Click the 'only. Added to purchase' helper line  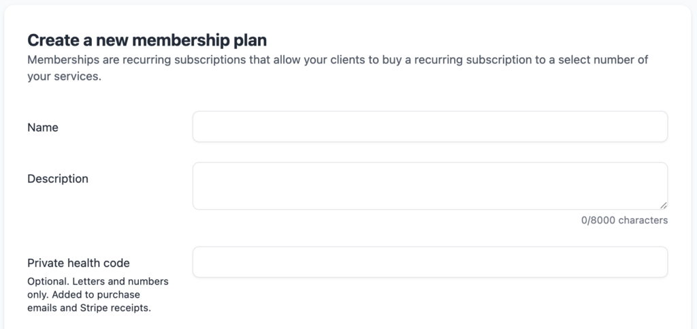point(83,294)
